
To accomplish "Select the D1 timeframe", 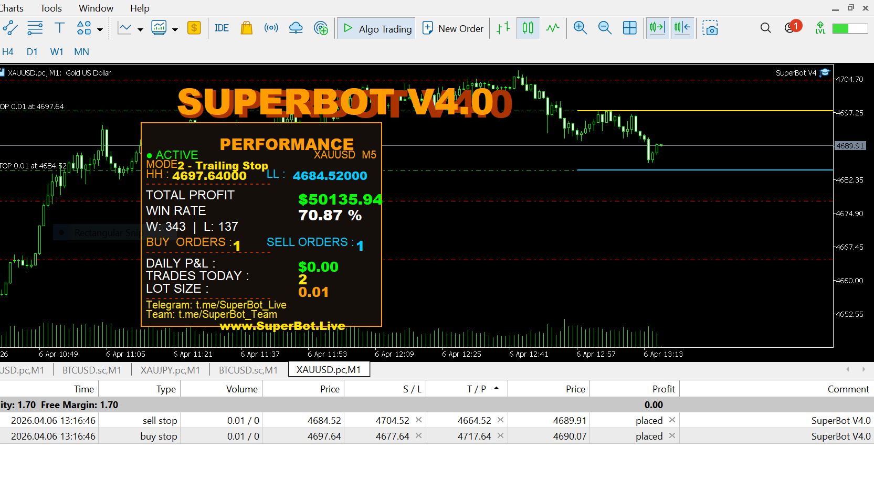I will 32,52.
